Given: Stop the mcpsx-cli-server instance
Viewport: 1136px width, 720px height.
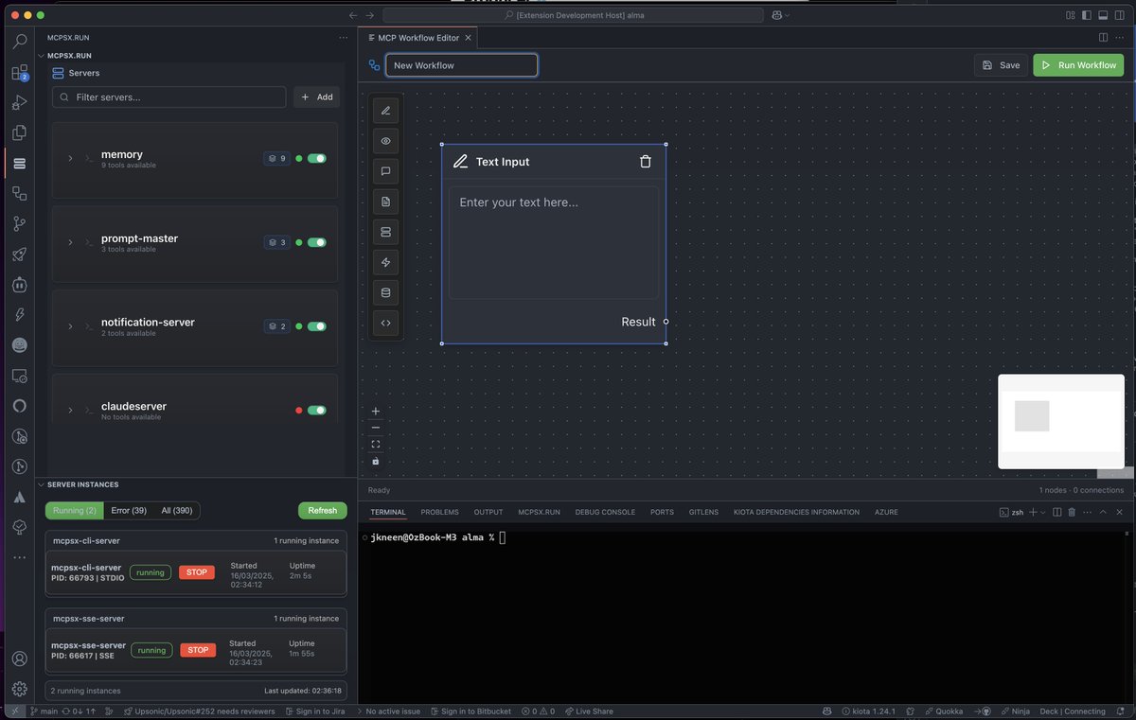Looking at the screenshot, I should [x=197, y=572].
